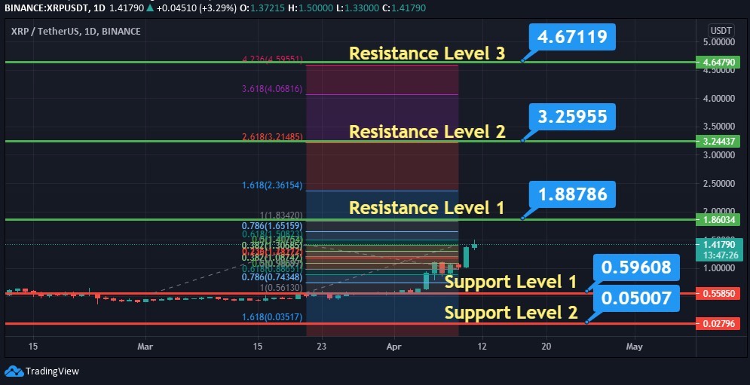
Task: Click Fibonacci level 1(1.83420)
Action: [x=280, y=215]
